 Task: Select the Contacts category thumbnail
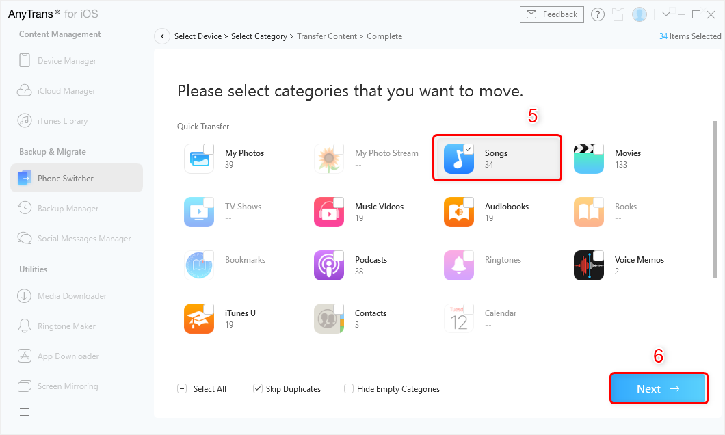pos(329,318)
